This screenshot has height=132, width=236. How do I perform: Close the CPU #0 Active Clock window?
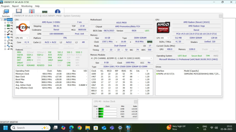point(136,102)
